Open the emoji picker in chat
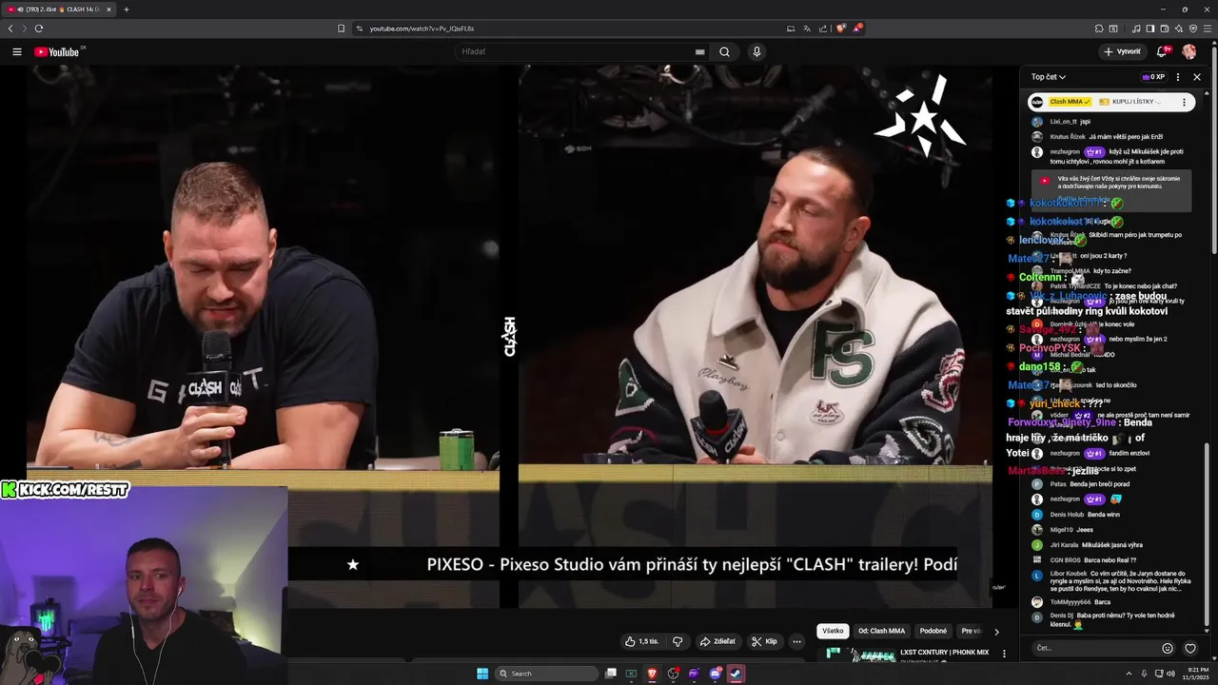 (1168, 648)
